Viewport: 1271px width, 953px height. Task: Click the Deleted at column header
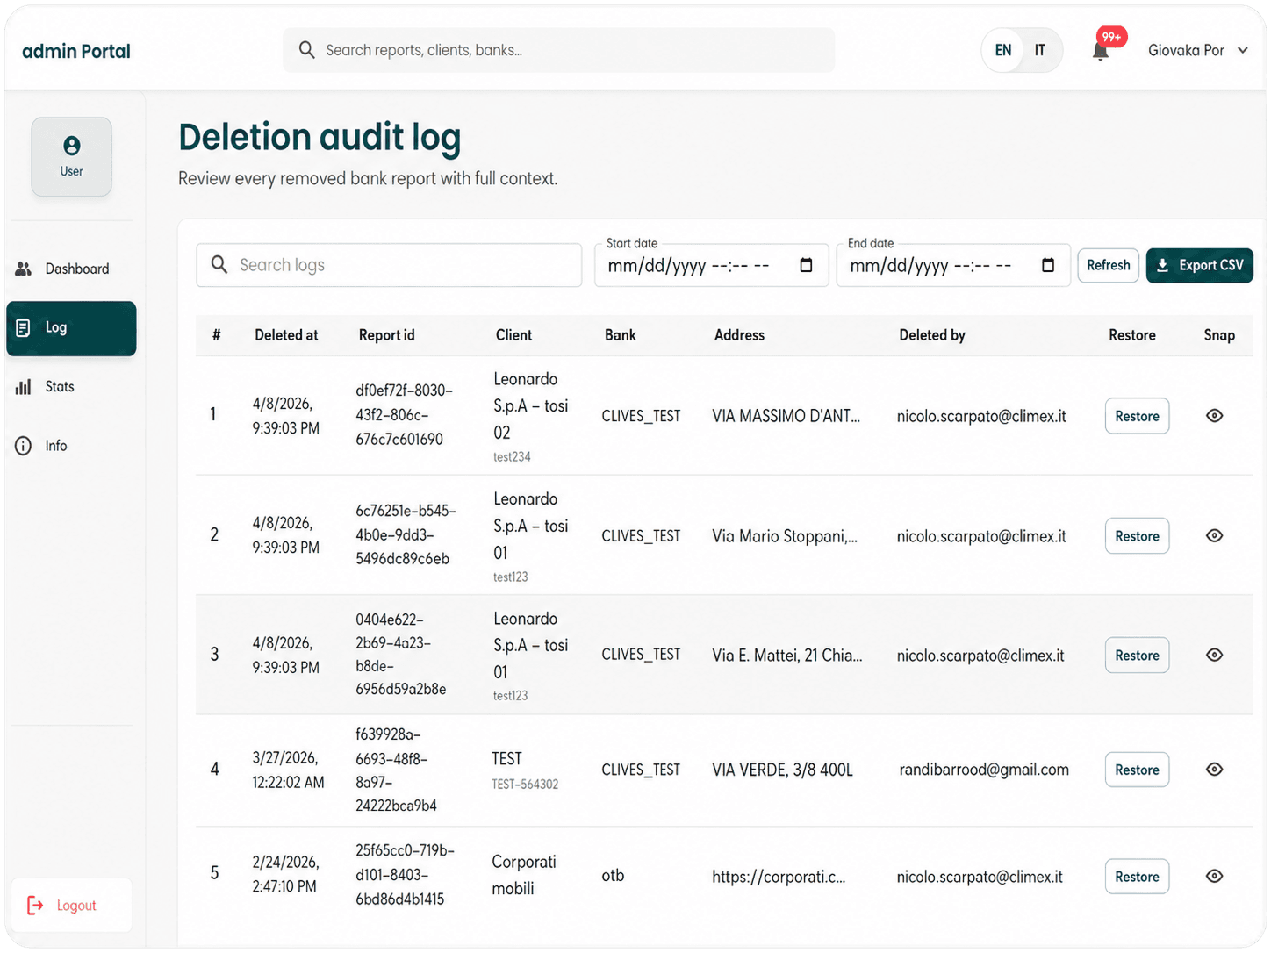click(x=286, y=335)
